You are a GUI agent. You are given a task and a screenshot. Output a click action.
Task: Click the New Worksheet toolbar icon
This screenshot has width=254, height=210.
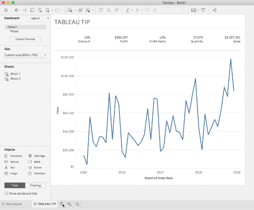click(70, 10)
